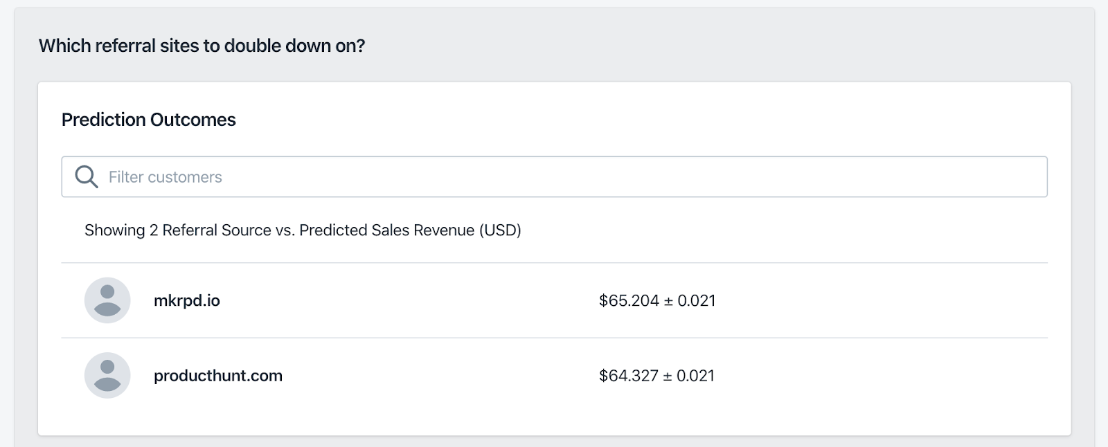Select the mkrpd.io avatar icon

pyautogui.click(x=107, y=300)
